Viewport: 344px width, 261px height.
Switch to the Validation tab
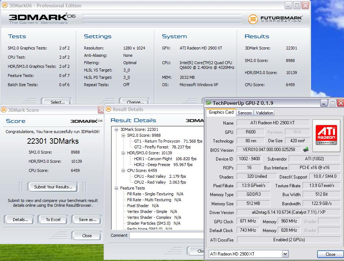click(x=264, y=113)
